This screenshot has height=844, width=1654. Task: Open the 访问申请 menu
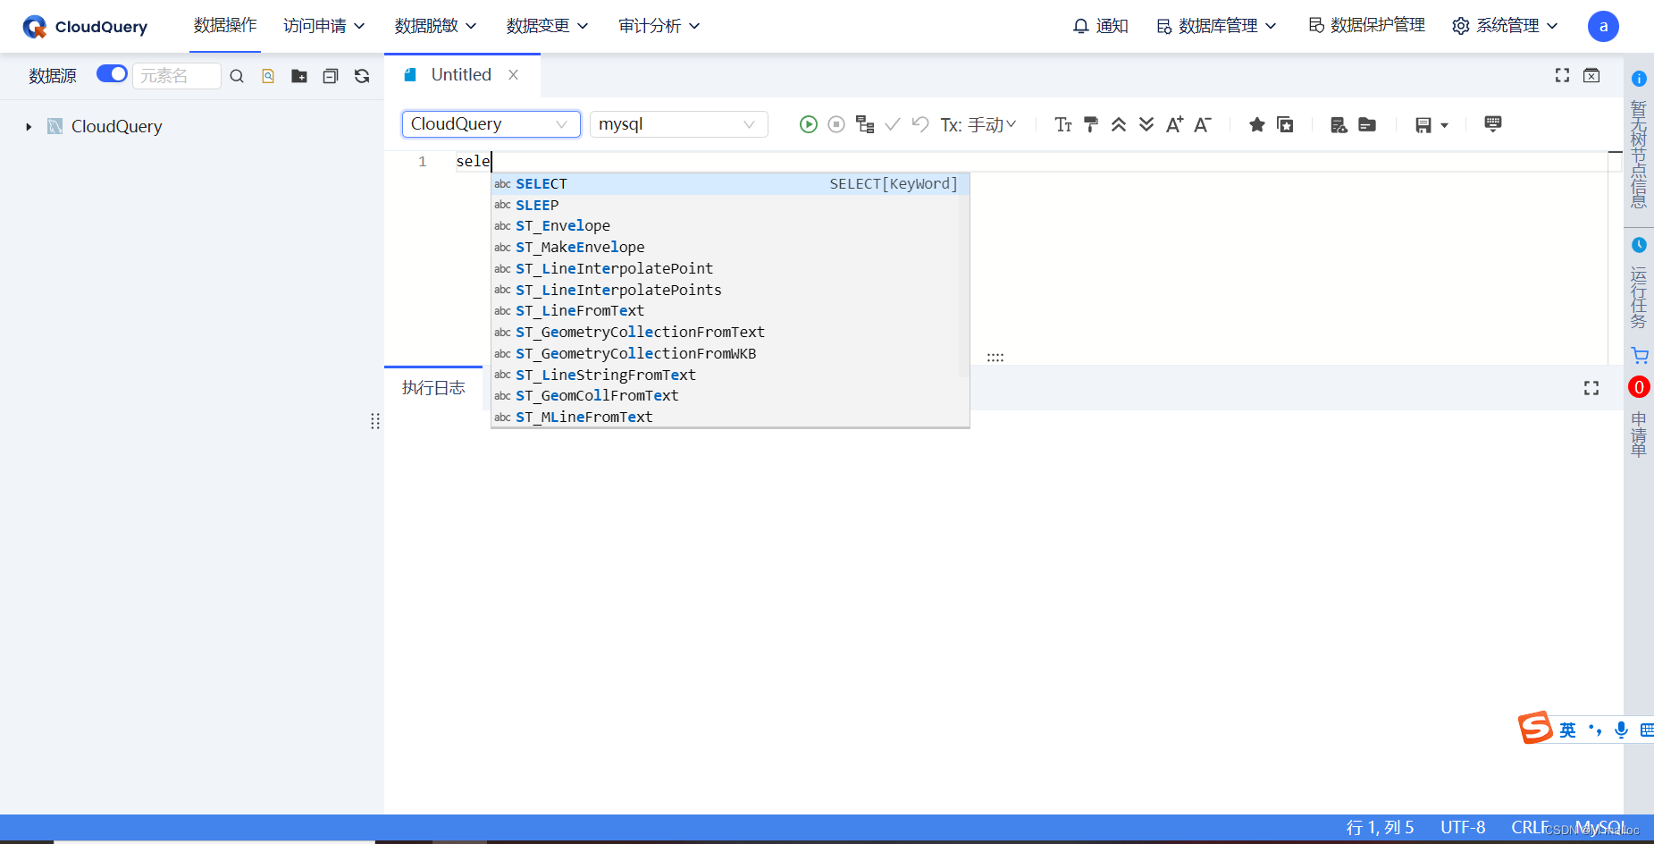click(x=324, y=26)
